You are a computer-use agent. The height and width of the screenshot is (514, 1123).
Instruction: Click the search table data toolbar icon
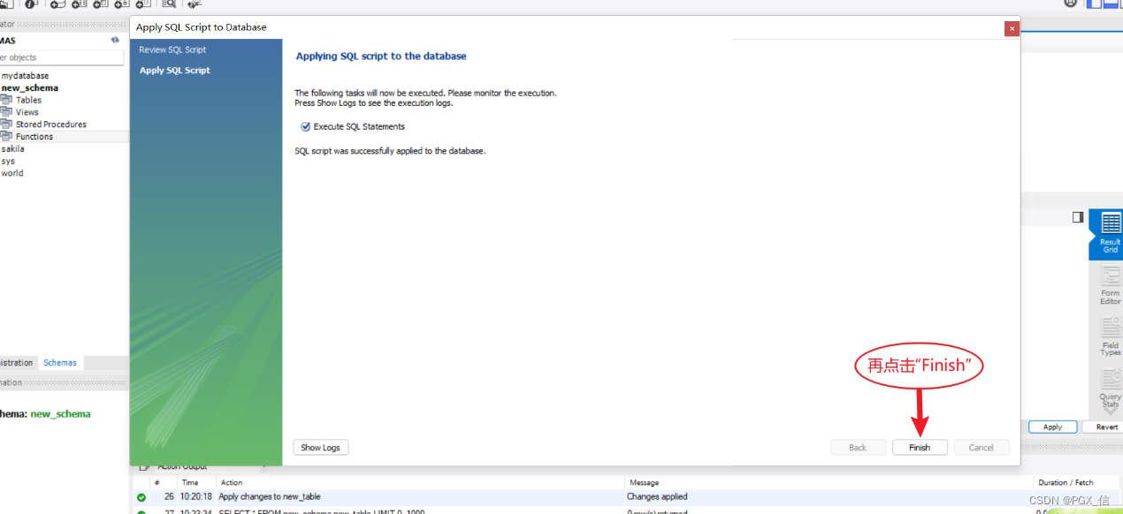click(169, 4)
